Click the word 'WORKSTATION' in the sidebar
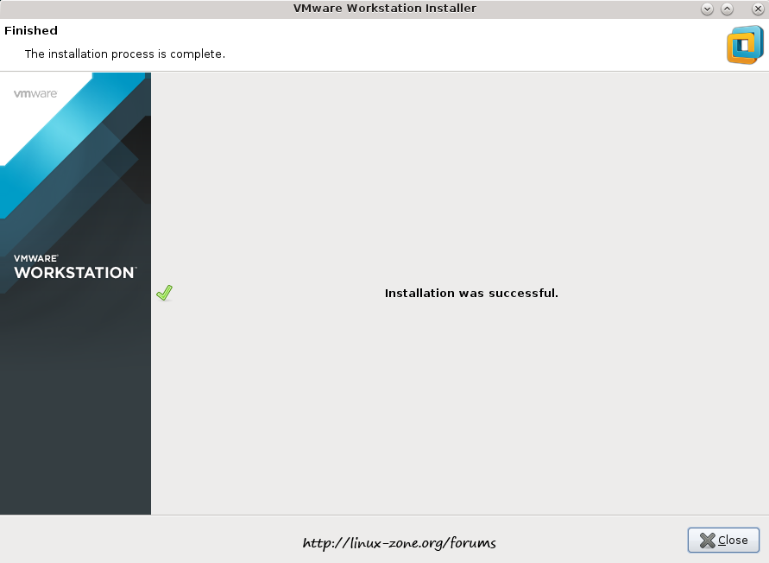 point(74,273)
